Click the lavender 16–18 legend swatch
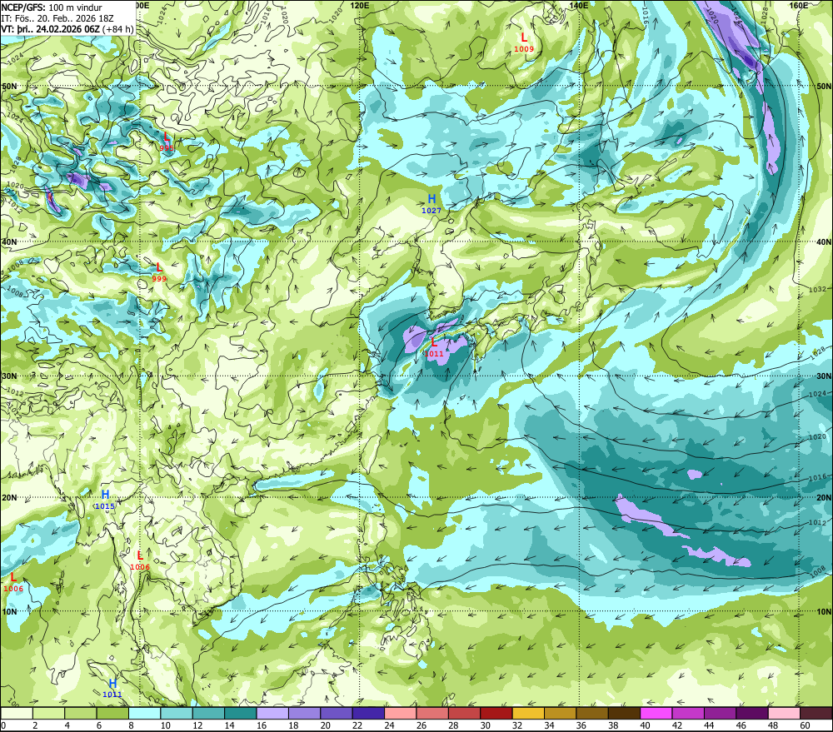This screenshot has height=732, width=833. (272, 714)
